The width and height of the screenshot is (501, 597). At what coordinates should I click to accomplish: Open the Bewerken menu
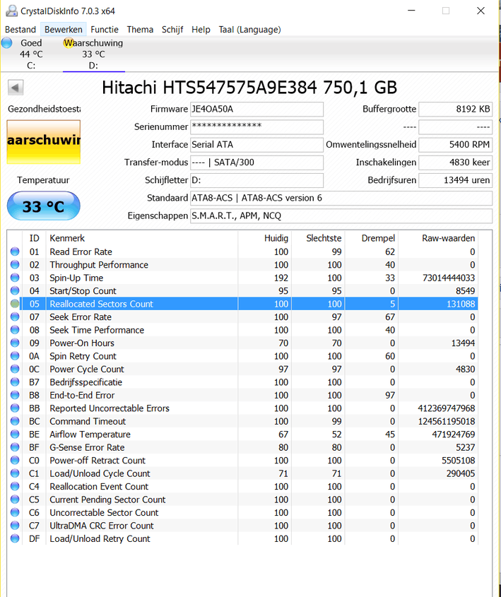point(63,29)
